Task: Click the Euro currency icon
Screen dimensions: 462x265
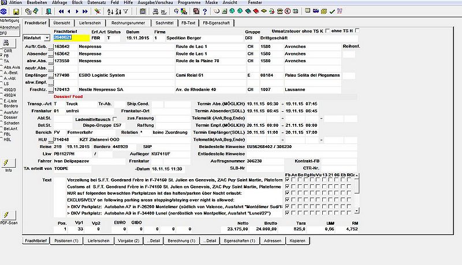Action: (x=288, y=12)
